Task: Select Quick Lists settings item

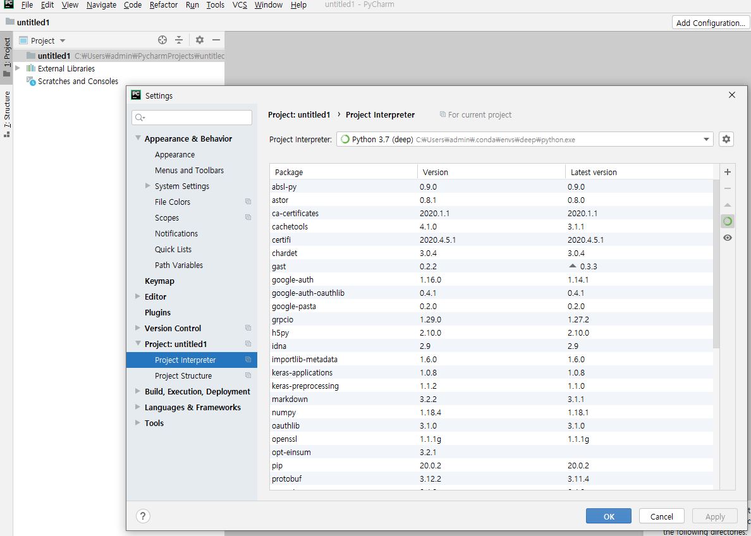Action: [173, 250]
